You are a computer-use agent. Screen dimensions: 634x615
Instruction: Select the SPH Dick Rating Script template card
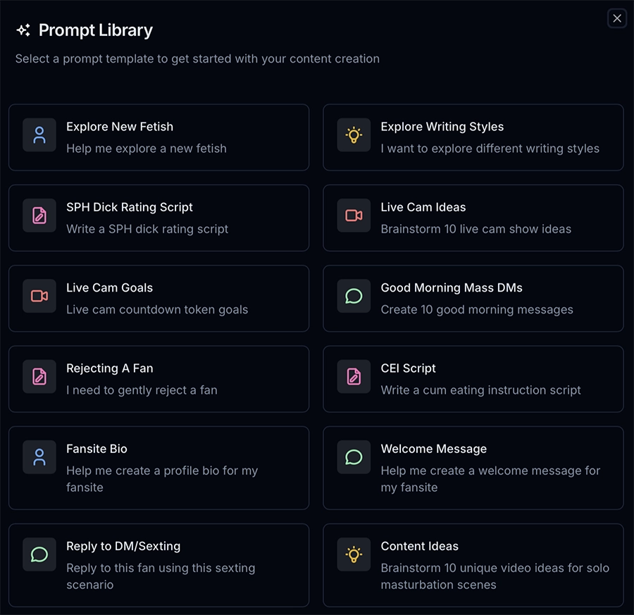click(158, 218)
